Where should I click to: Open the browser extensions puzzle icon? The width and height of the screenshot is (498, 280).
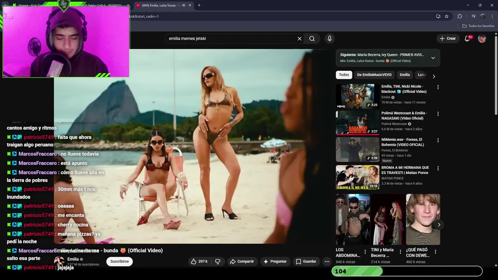point(459,16)
